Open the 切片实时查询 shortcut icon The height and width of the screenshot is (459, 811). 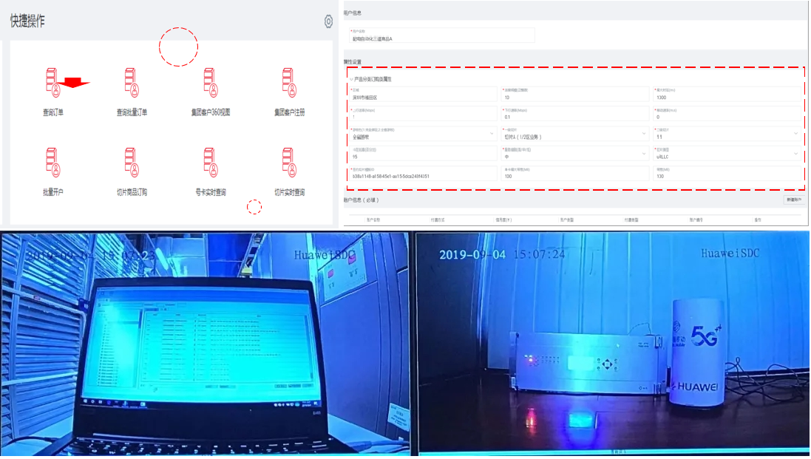(x=289, y=163)
